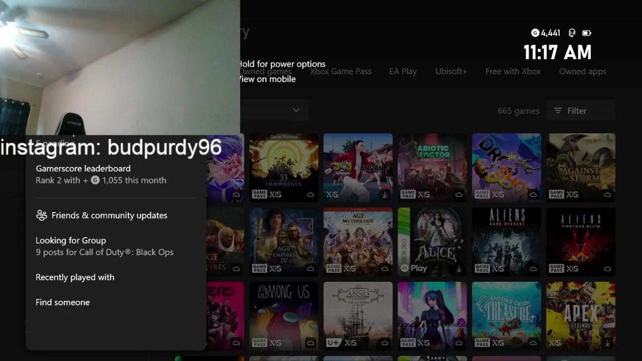Click the download icon on Apex Legends

(x=607, y=343)
